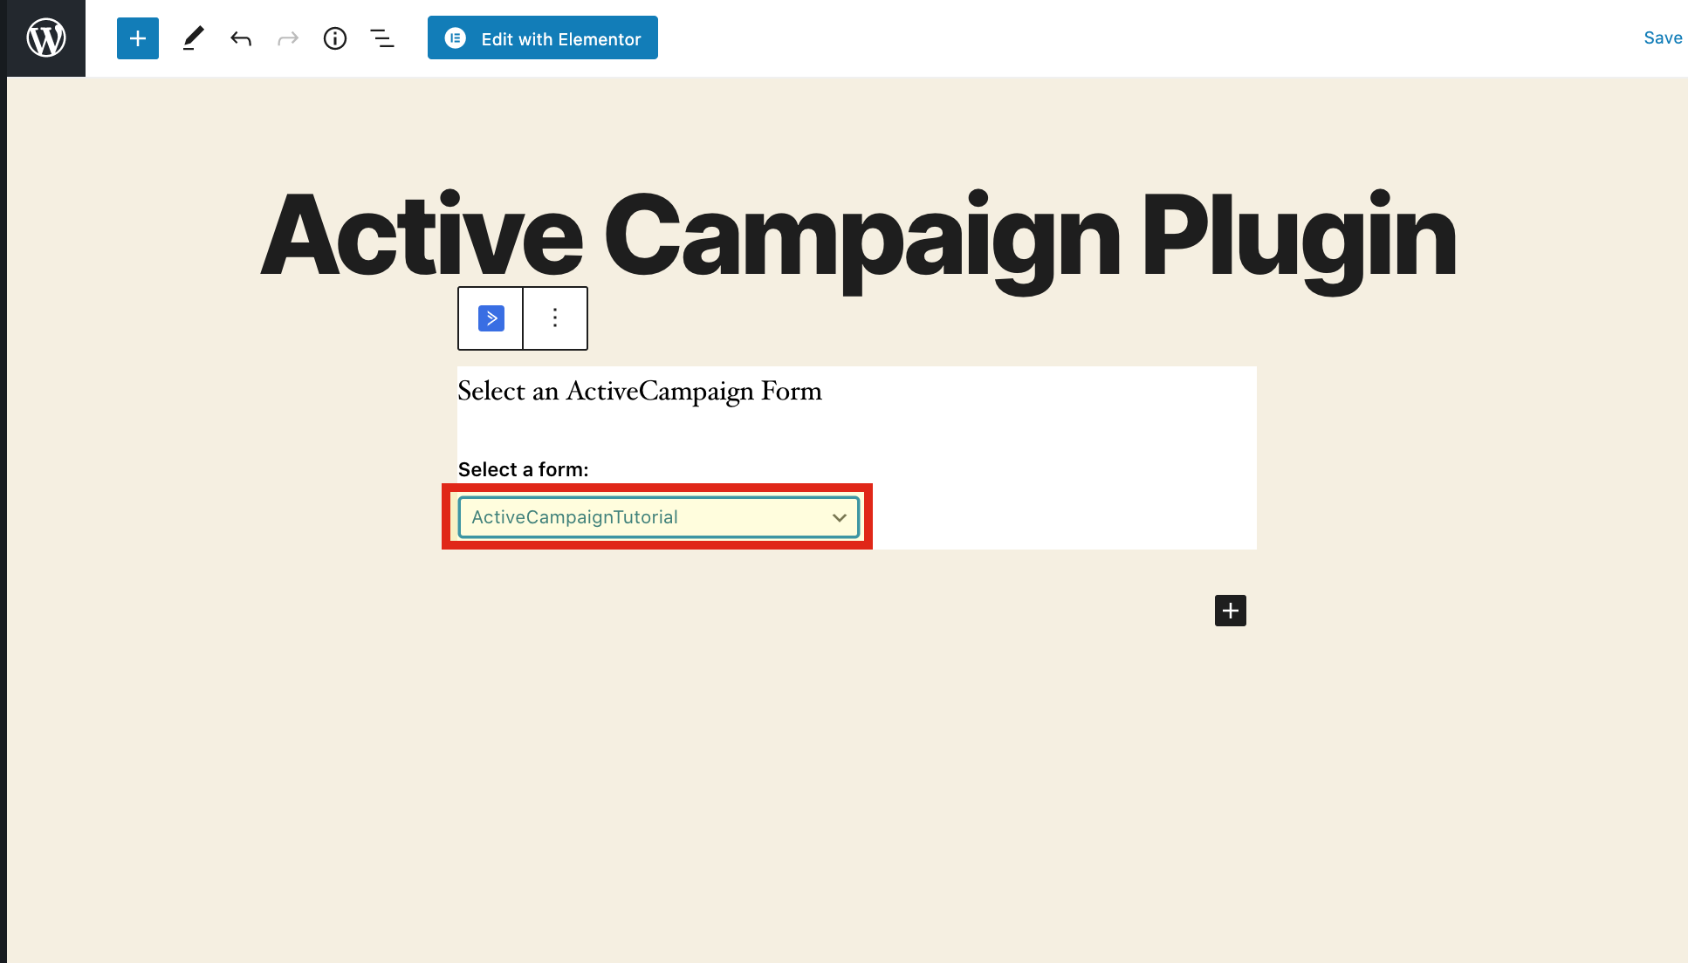
Task: Click the Edit with Elementor button
Action: (x=560, y=38)
